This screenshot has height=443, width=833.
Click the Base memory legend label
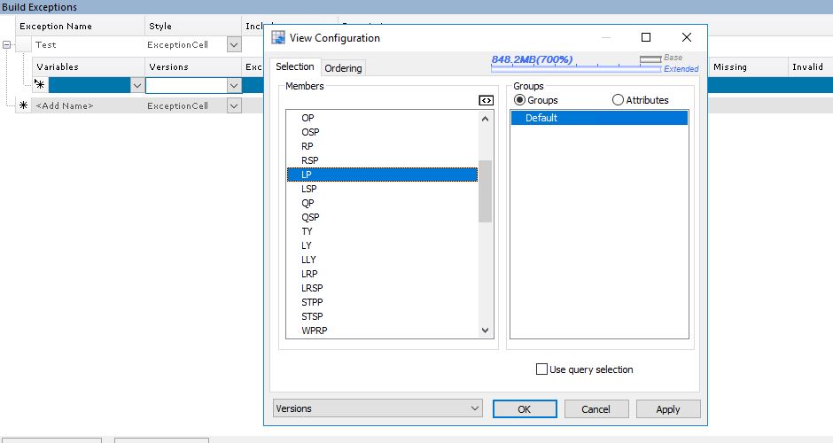tap(673, 58)
